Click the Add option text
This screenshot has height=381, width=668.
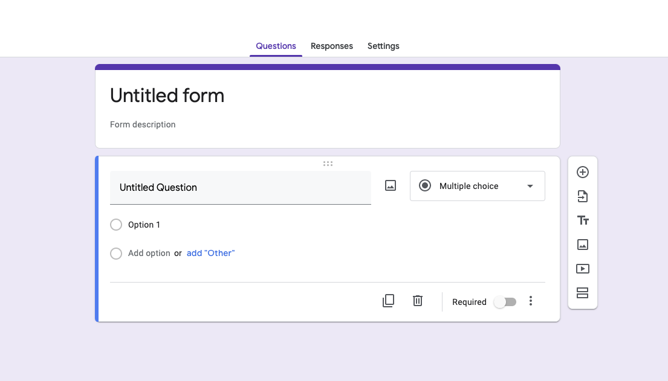point(149,253)
